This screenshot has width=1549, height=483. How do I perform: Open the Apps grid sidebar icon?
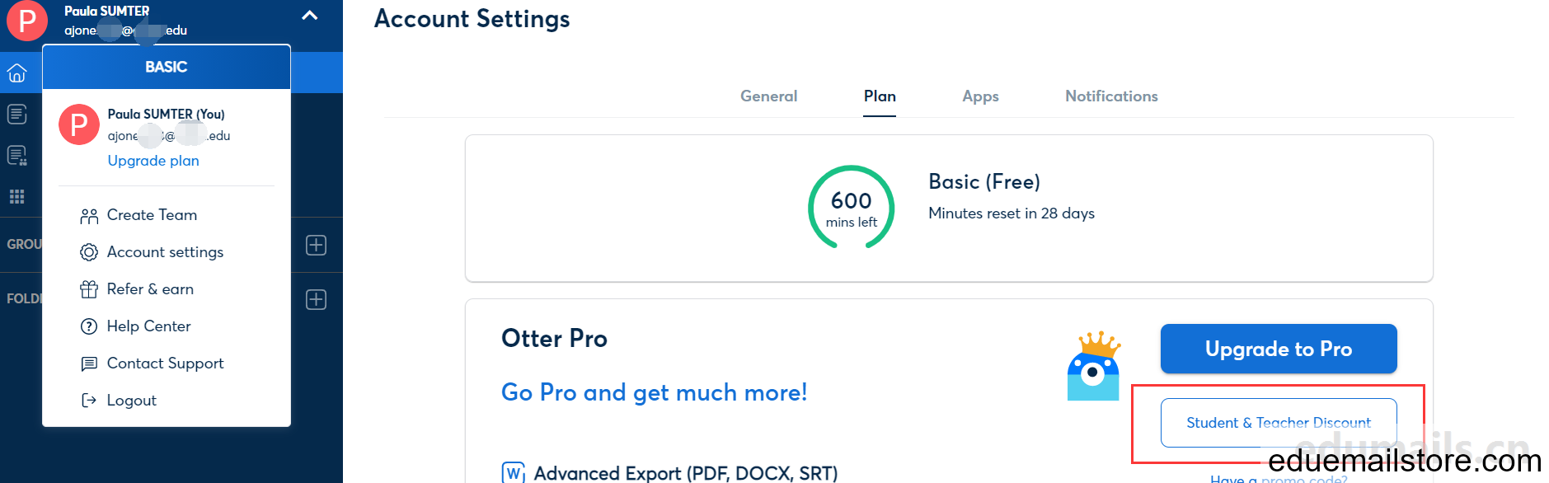pyautogui.click(x=16, y=196)
